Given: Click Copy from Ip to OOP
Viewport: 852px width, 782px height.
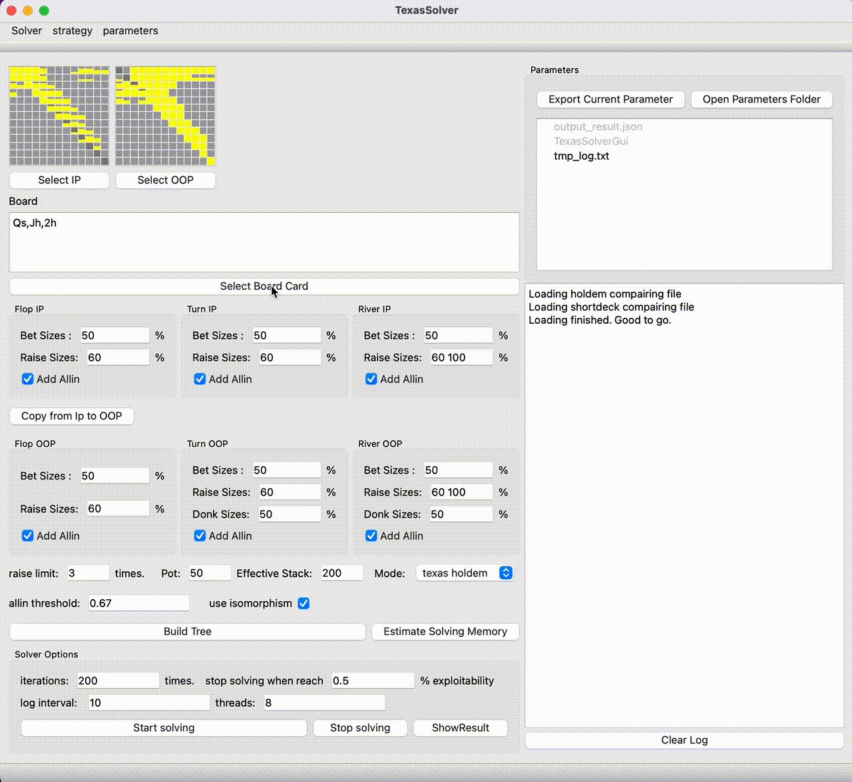Looking at the screenshot, I should [71, 416].
